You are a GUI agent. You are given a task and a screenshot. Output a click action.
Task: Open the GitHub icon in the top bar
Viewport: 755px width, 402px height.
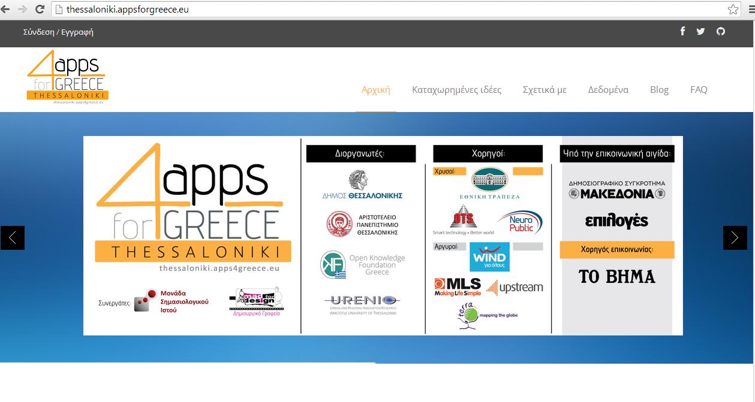(721, 31)
